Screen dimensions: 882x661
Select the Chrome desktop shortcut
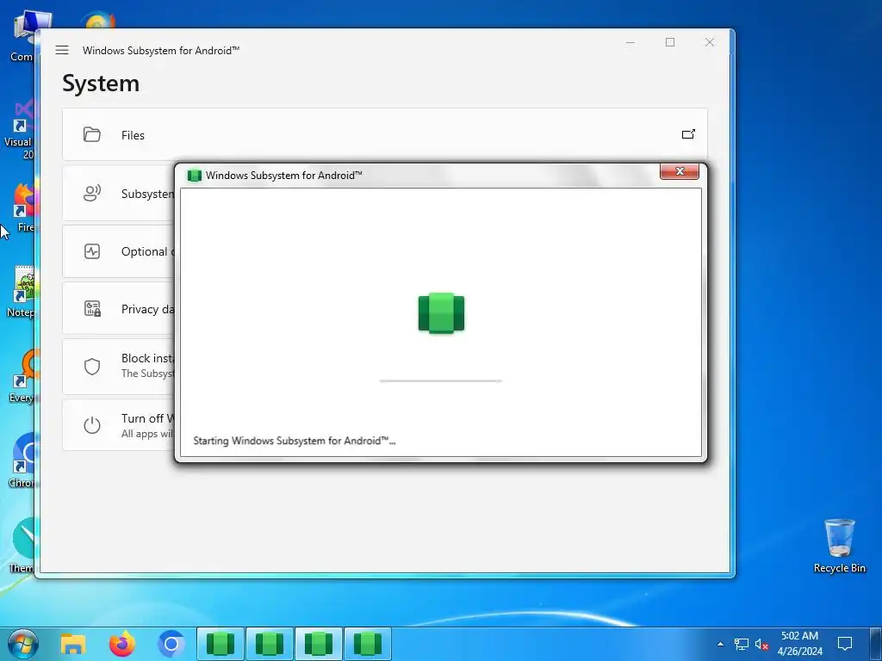coord(22,461)
